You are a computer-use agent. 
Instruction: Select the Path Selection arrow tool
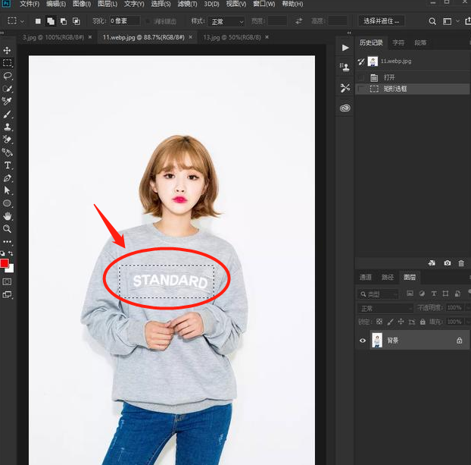point(8,190)
